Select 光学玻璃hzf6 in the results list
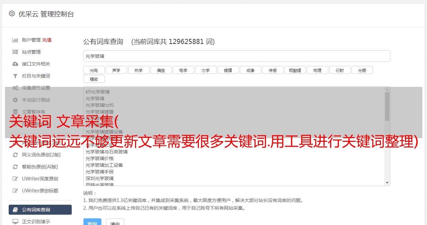This screenshot has height=225, width=427. pos(99,105)
